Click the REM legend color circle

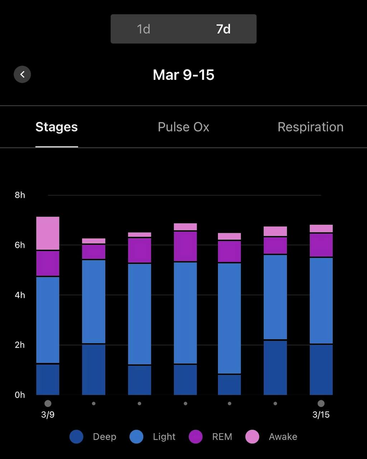coord(196,437)
